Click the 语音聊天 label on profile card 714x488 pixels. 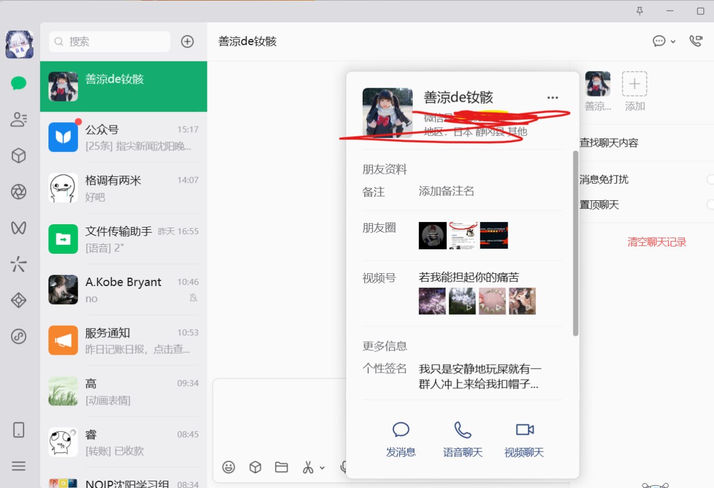coord(463,452)
